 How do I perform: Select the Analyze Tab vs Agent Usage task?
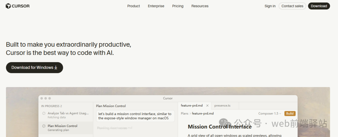click(66, 115)
